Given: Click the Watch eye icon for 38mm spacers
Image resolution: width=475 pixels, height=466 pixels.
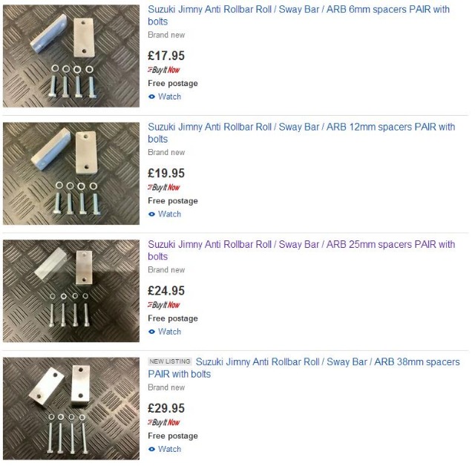Looking at the screenshot, I should (152, 449).
